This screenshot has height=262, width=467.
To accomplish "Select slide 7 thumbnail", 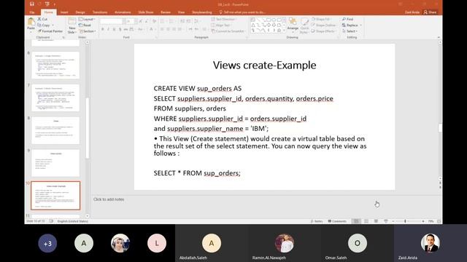I will [55, 98].
